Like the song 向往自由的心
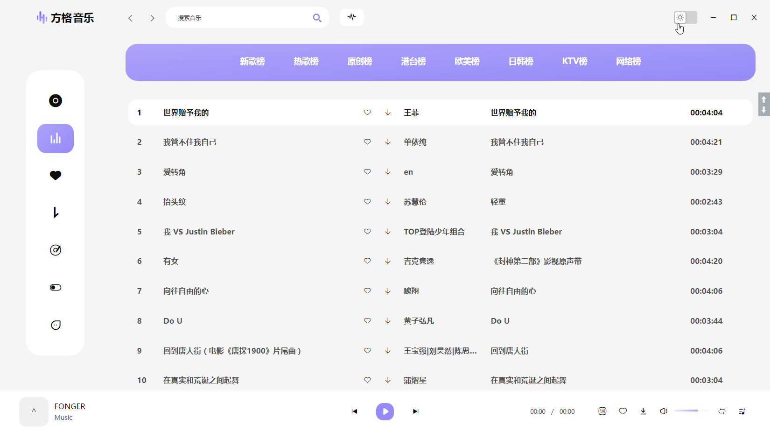The width and height of the screenshot is (770, 432). pos(367,291)
